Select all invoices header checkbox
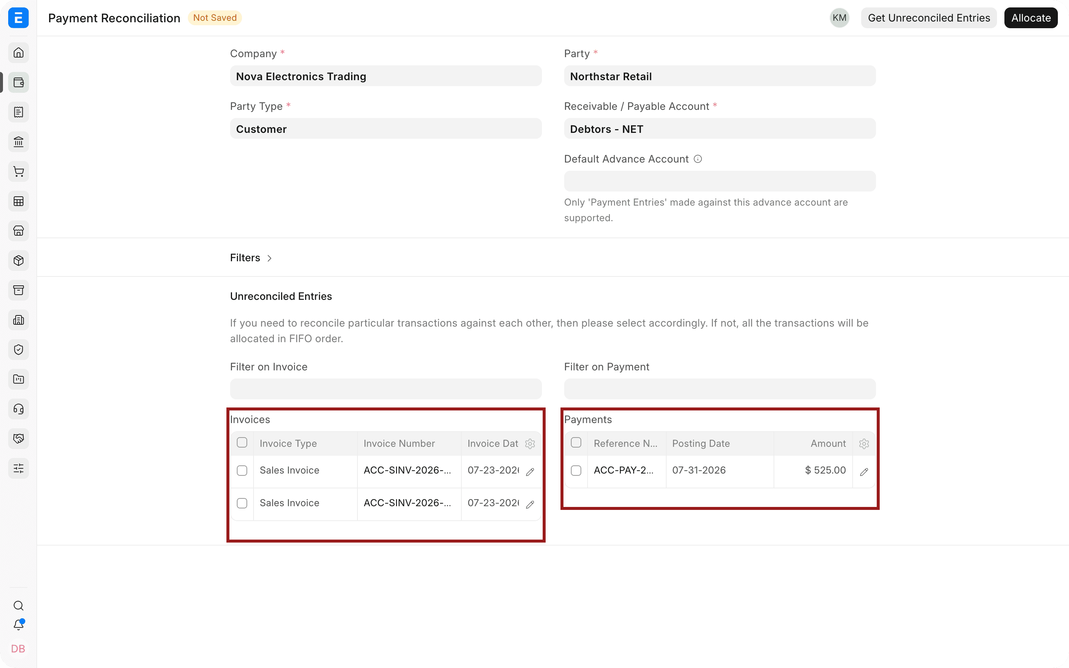The image size is (1069, 668). [242, 443]
